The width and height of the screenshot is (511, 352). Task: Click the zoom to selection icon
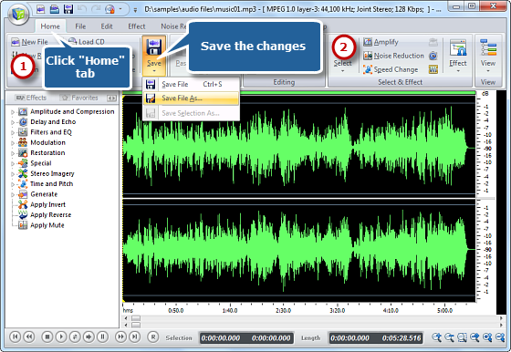462,337
